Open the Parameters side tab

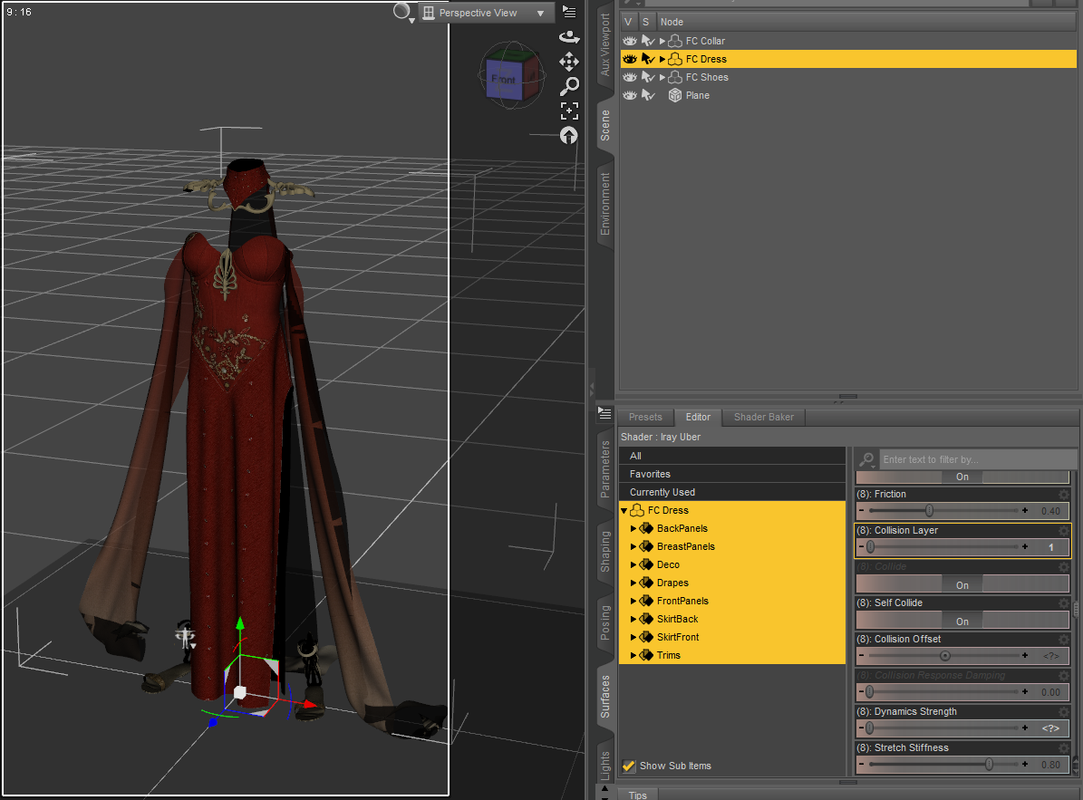605,468
